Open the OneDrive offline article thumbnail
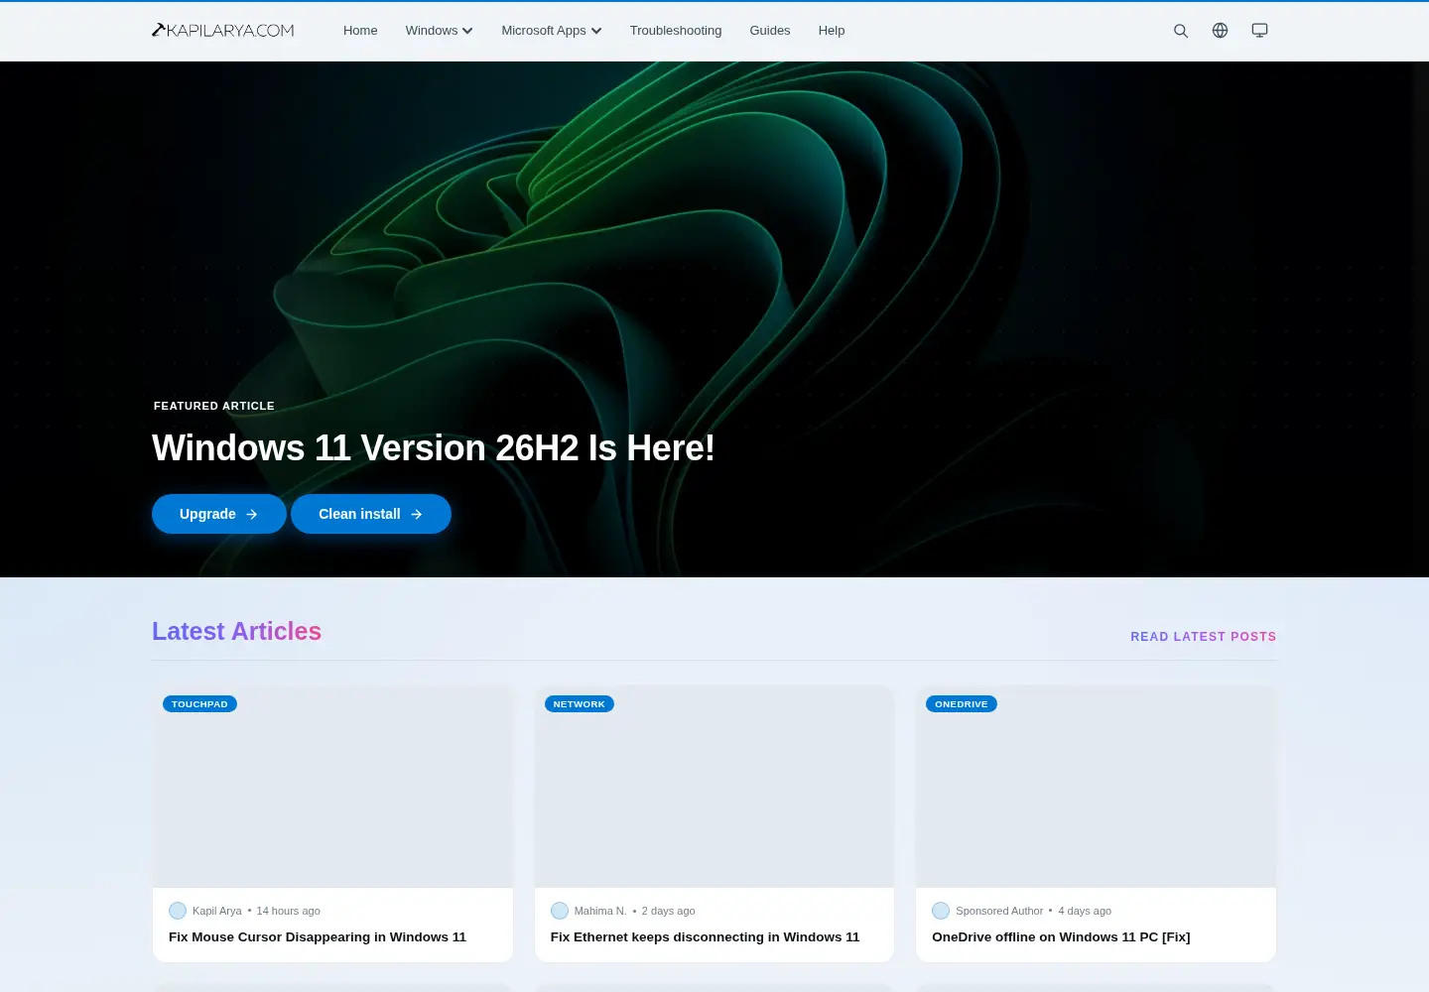This screenshot has height=992, width=1429. 1096,787
